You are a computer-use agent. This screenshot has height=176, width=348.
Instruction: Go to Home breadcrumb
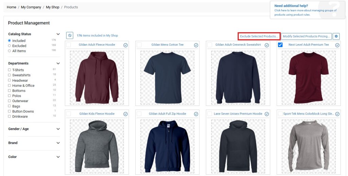click(11, 7)
